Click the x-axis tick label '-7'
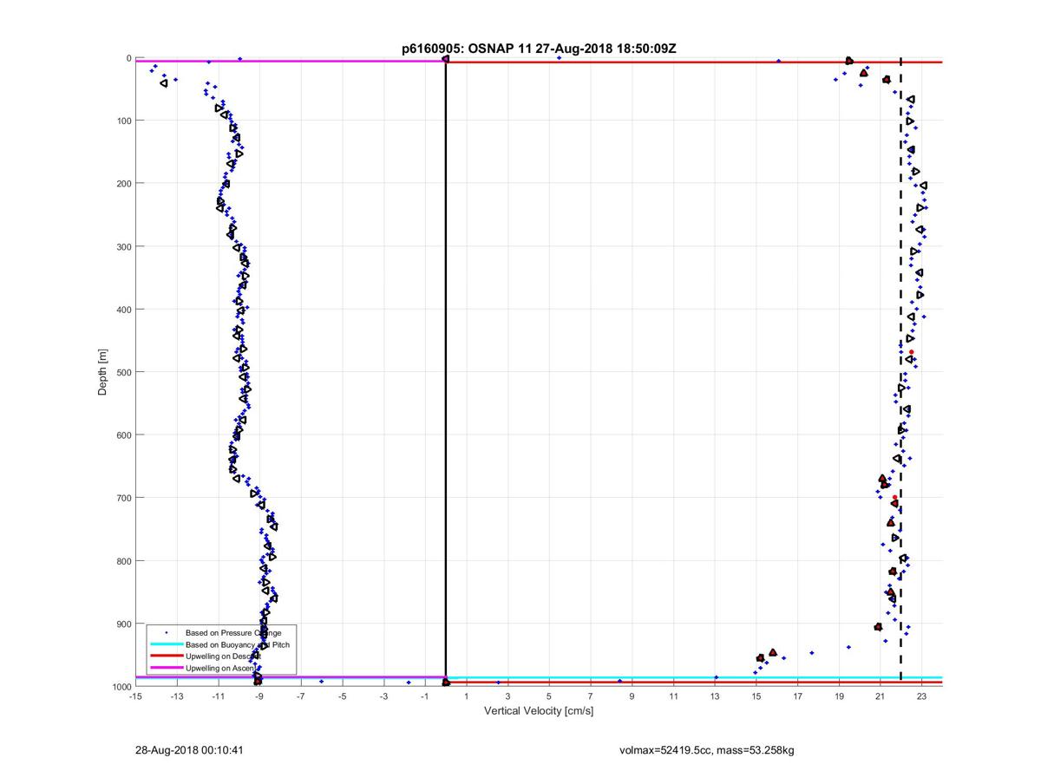 pos(300,696)
